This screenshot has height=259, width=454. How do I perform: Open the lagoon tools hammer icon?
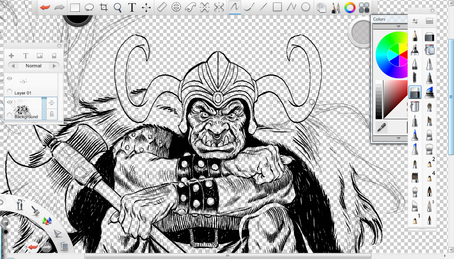(20, 204)
